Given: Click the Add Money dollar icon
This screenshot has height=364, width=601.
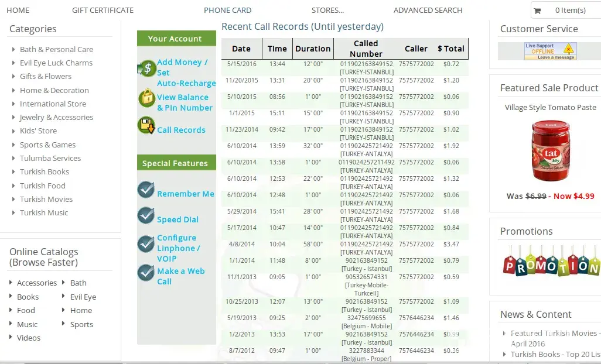Looking at the screenshot, I should (146, 68).
